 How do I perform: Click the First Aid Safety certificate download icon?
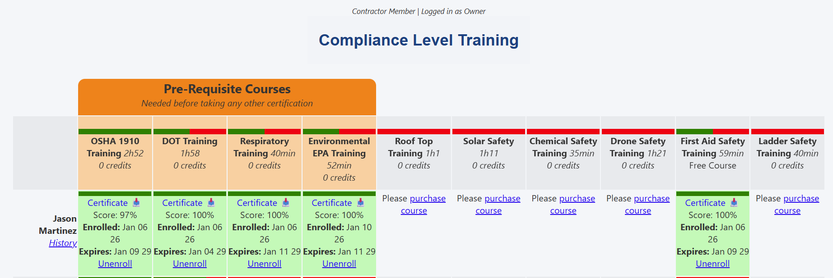click(x=734, y=203)
